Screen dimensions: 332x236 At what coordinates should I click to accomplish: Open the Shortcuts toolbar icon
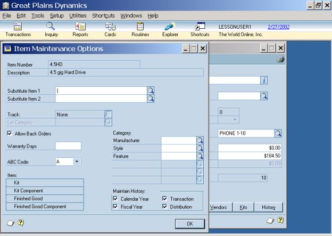(x=200, y=27)
